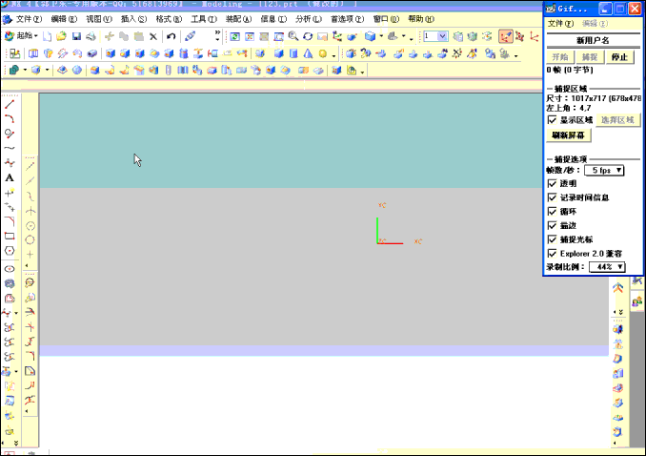Expand the bottom chevron of left curve toolbar

tap(16, 444)
